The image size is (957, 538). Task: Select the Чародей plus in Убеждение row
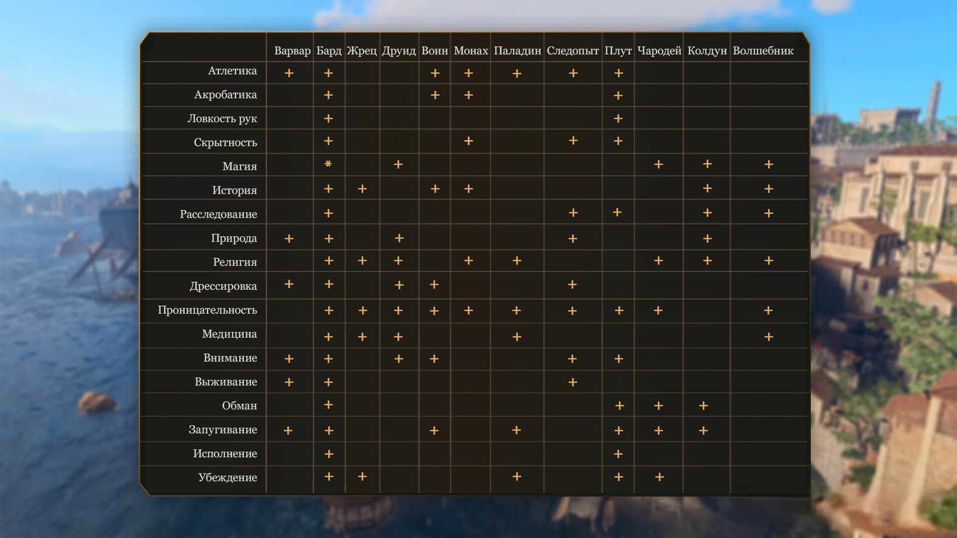[659, 477]
